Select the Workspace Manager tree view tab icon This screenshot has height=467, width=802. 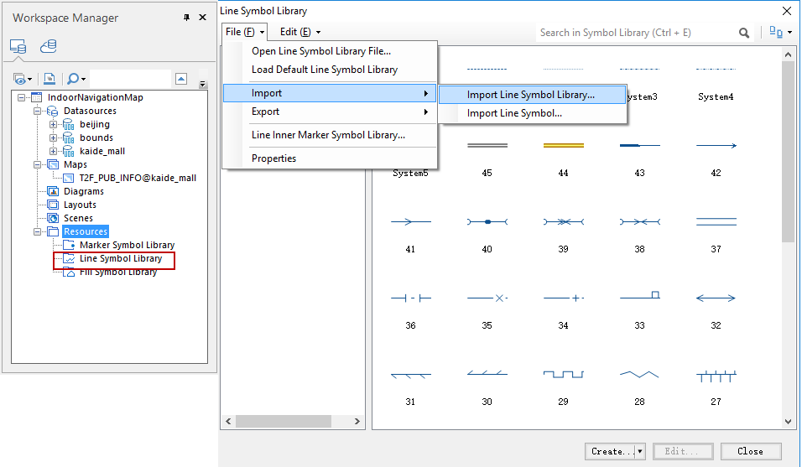[18, 47]
